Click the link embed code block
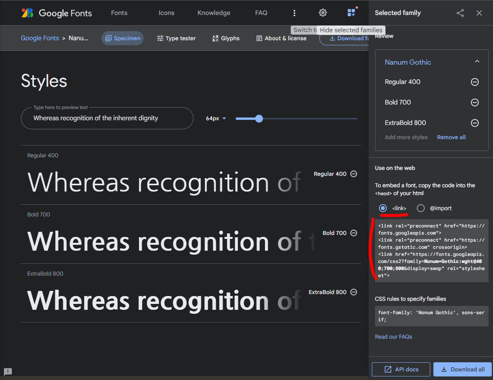Viewport: 493px width, 380px height. pos(432,251)
